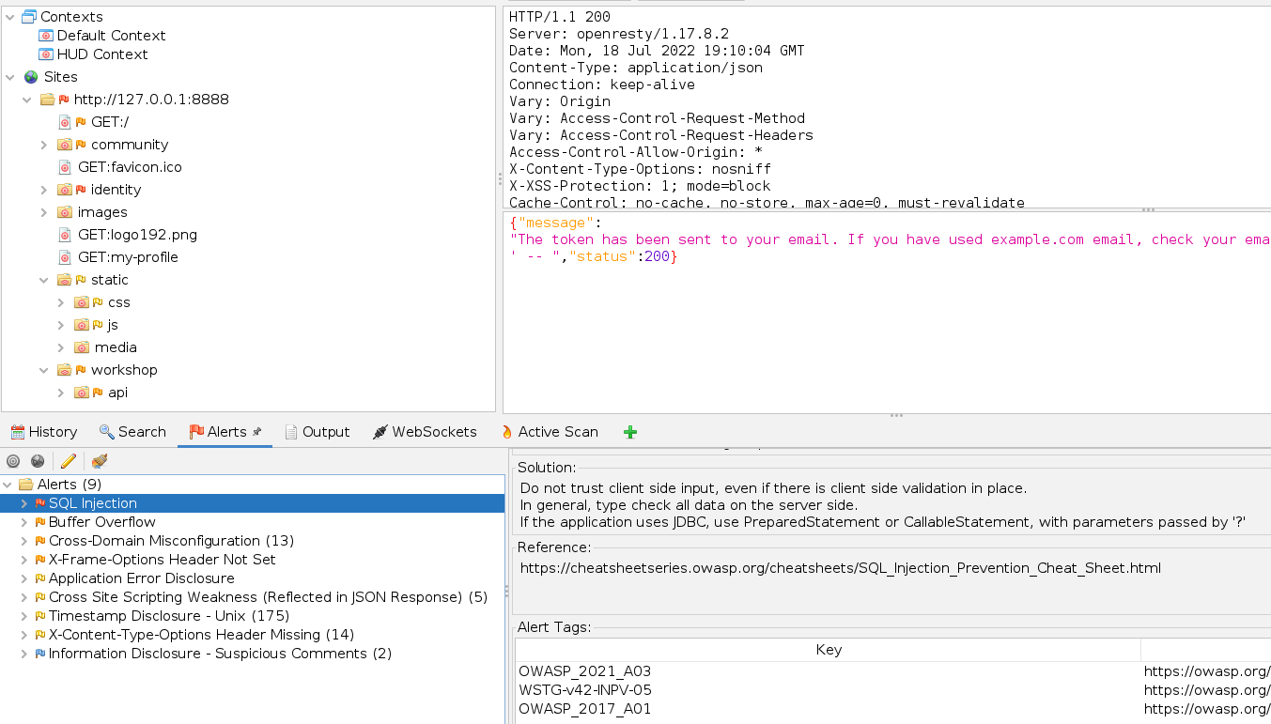Click the bullseye icon beside Default Context

(x=45, y=35)
